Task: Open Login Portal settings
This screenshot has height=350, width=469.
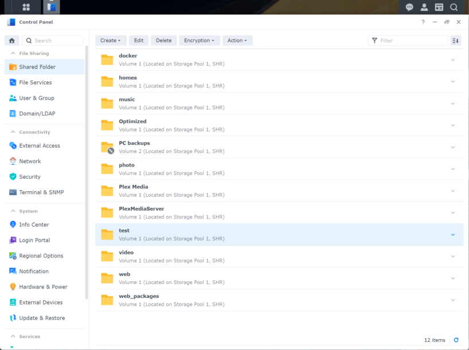Action: pos(44,240)
